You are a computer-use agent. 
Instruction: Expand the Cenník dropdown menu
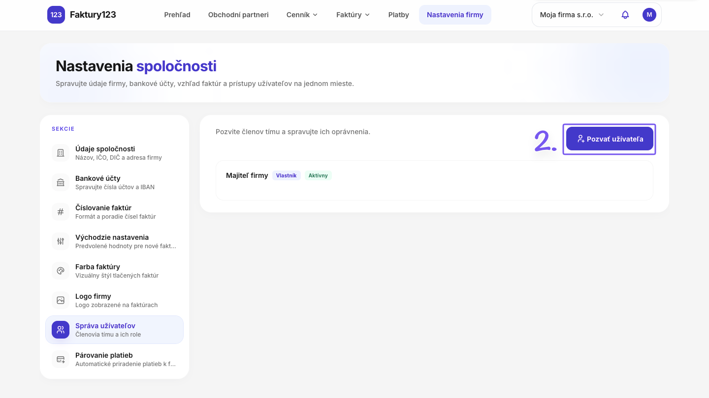click(x=302, y=15)
